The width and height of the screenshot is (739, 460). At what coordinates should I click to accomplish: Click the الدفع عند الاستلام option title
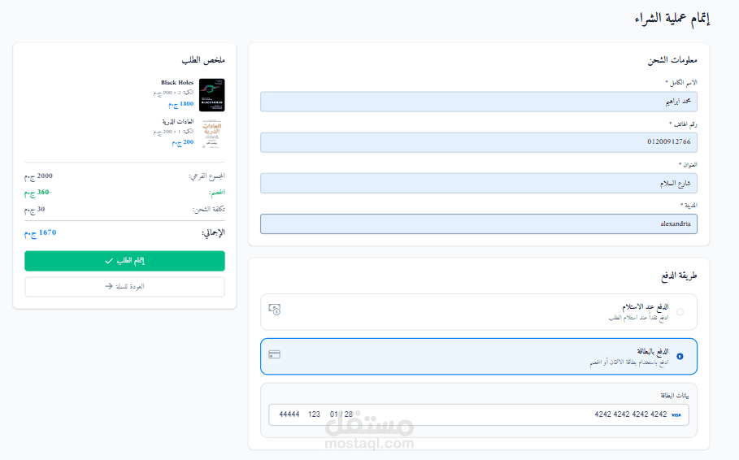tap(646, 307)
